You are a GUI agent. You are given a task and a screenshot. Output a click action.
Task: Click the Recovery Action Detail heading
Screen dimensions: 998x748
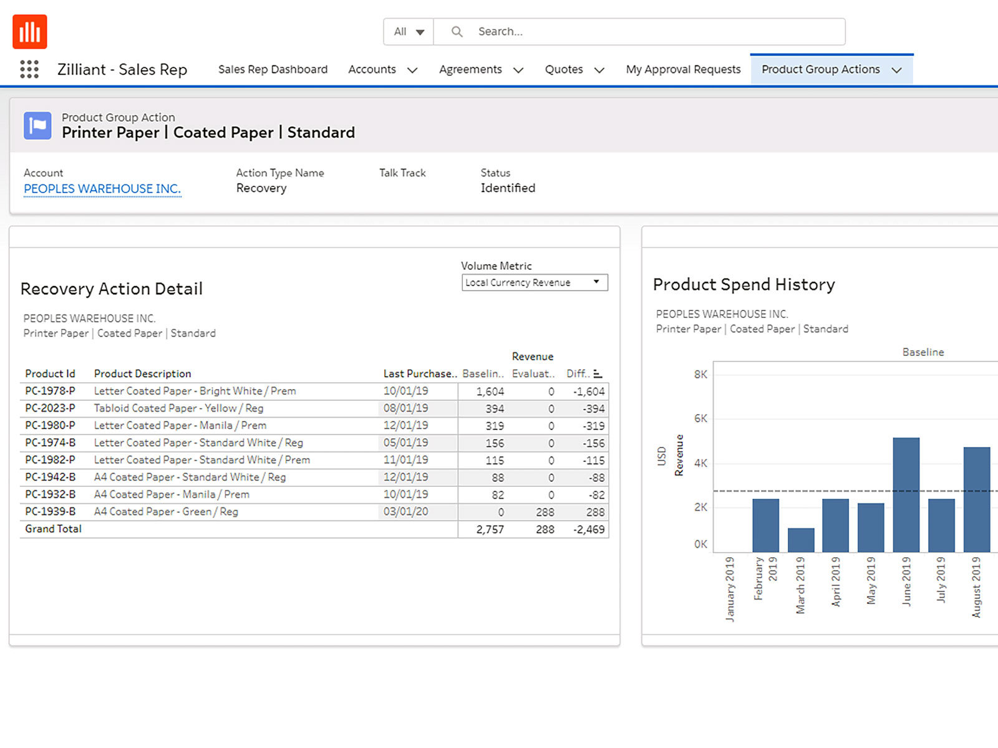(x=112, y=289)
